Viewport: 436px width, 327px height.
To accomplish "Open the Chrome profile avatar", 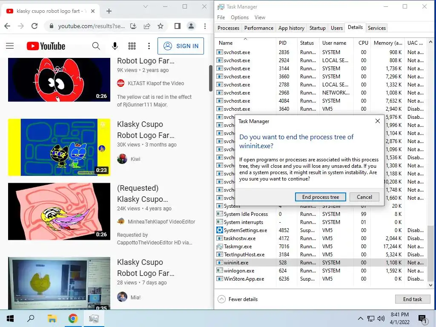I will (191, 26).
